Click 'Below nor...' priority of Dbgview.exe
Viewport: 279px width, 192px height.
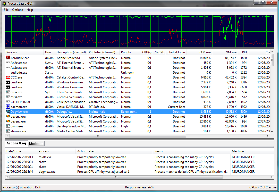pos(129,112)
